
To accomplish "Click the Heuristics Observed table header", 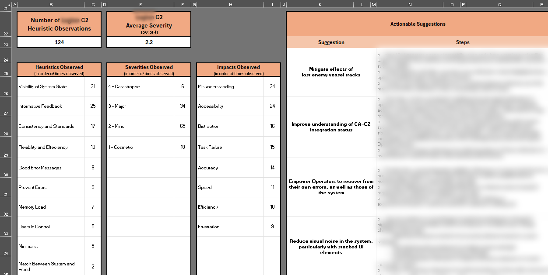I will [59, 70].
